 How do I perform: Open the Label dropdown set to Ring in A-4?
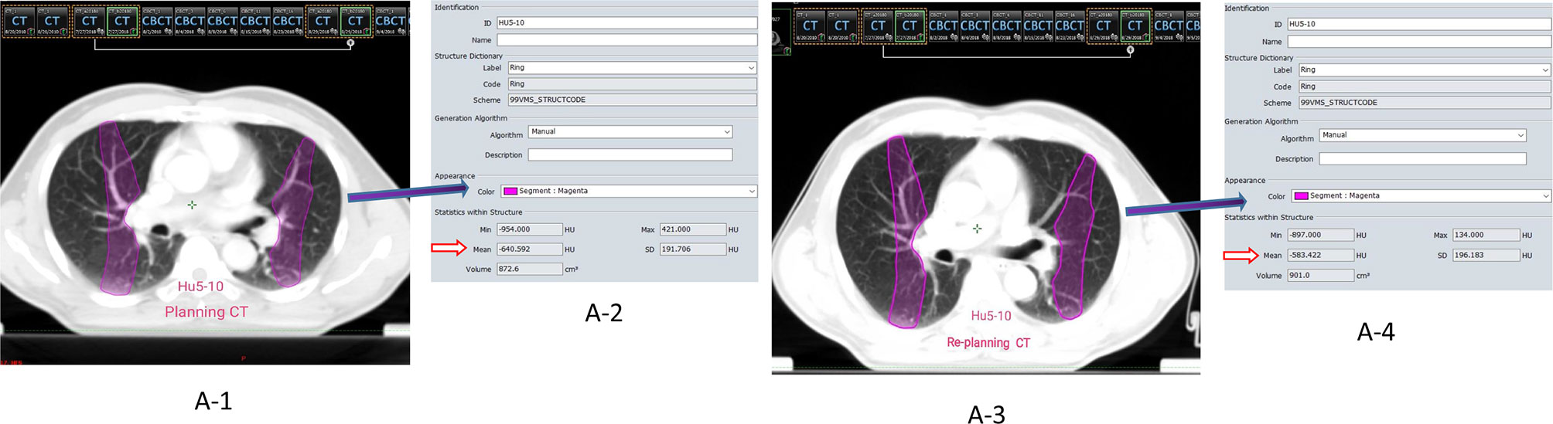click(1425, 70)
